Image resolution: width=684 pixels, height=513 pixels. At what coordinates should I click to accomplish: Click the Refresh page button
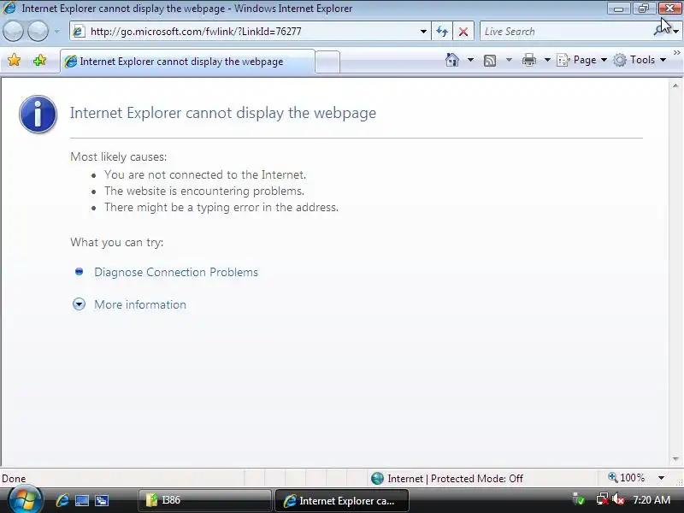pos(442,32)
